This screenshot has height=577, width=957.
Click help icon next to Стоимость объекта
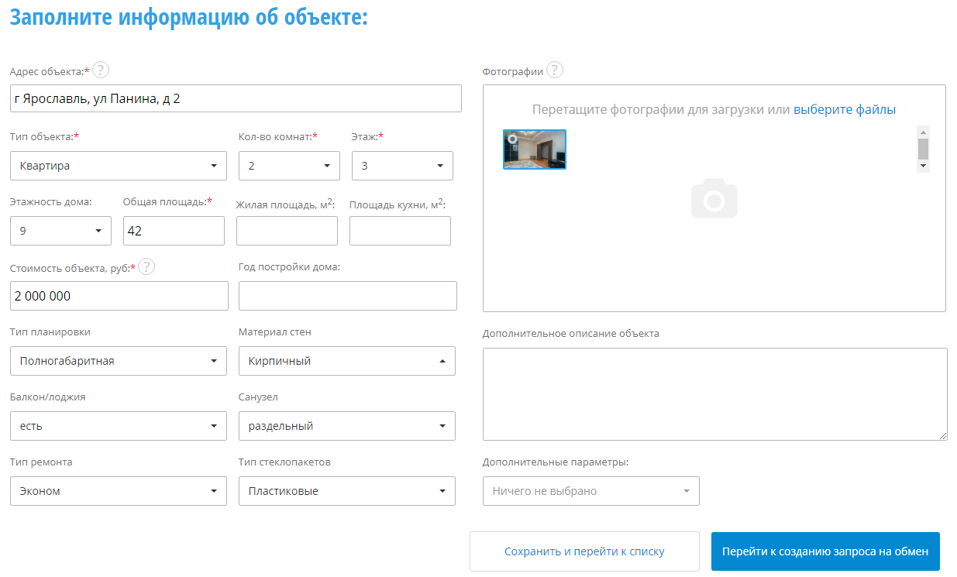tap(146, 267)
